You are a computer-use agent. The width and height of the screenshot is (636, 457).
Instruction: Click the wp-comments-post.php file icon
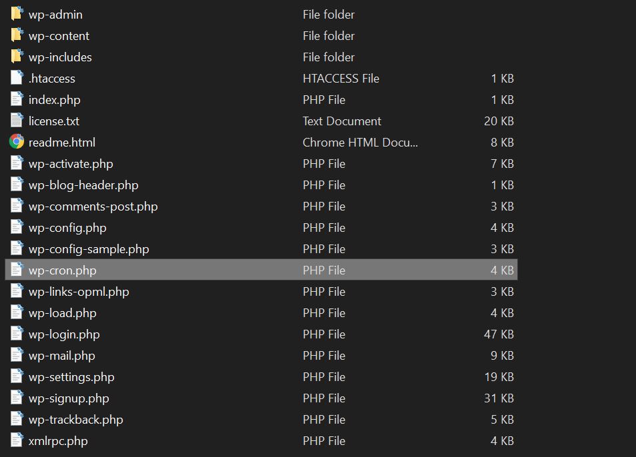point(17,206)
